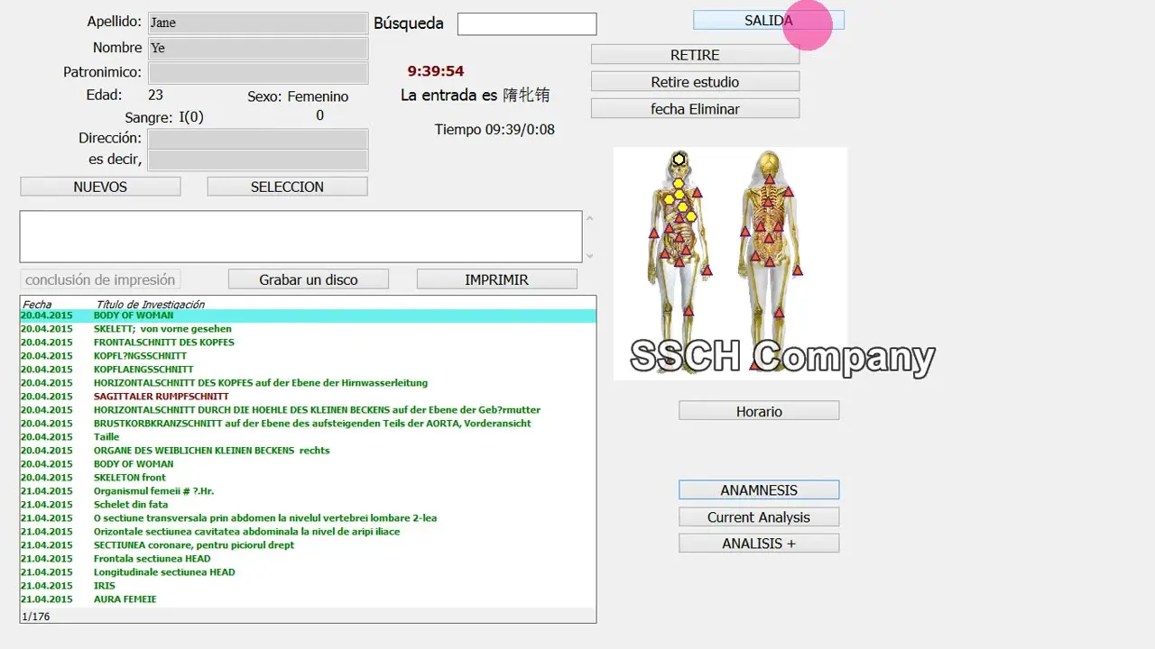The height and width of the screenshot is (649, 1155).
Task: Click the SELECCION button
Action: click(287, 187)
